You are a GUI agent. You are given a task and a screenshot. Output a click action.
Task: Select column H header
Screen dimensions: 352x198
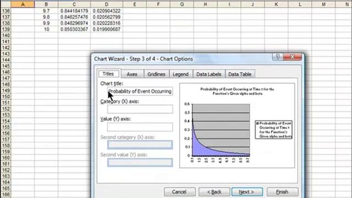[205, 4]
